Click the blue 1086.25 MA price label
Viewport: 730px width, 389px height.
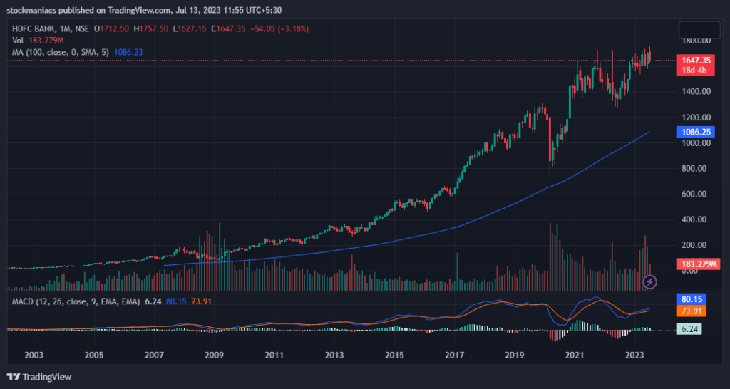point(696,132)
